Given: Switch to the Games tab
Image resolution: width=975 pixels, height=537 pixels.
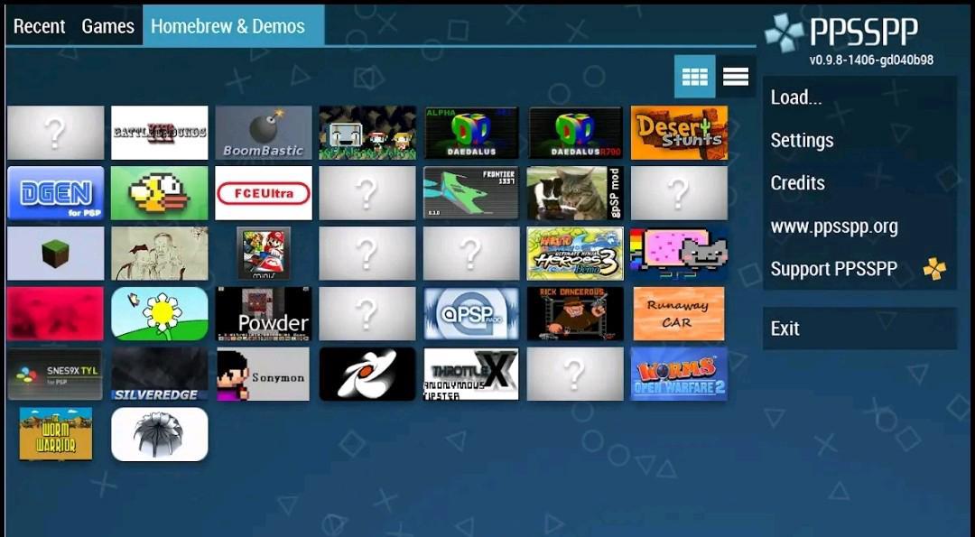Looking at the screenshot, I should (107, 26).
